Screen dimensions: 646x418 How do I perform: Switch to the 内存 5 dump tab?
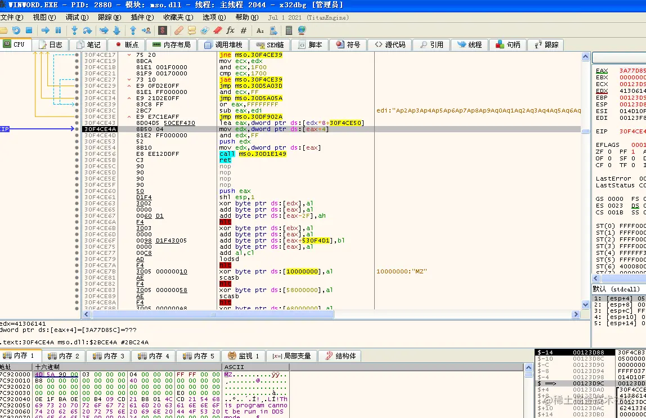[199, 356]
